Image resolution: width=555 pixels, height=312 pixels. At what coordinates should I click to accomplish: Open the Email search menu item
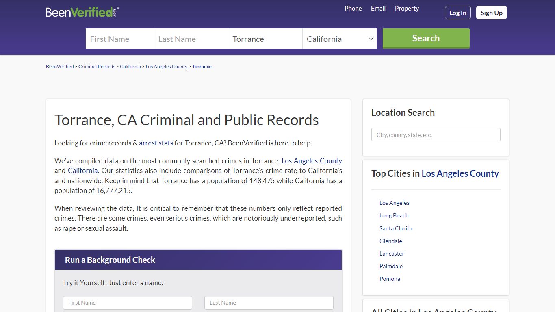click(x=378, y=9)
